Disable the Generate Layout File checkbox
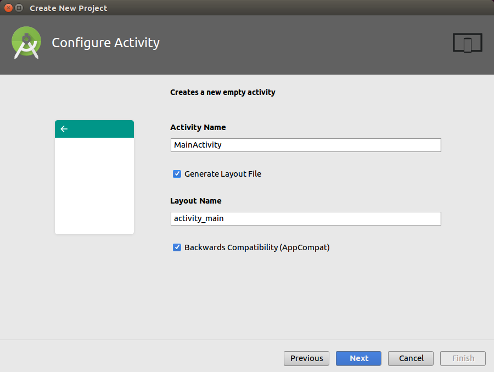Image resolution: width=494 pixels, height=372 pixels. (x=177, y=174)
